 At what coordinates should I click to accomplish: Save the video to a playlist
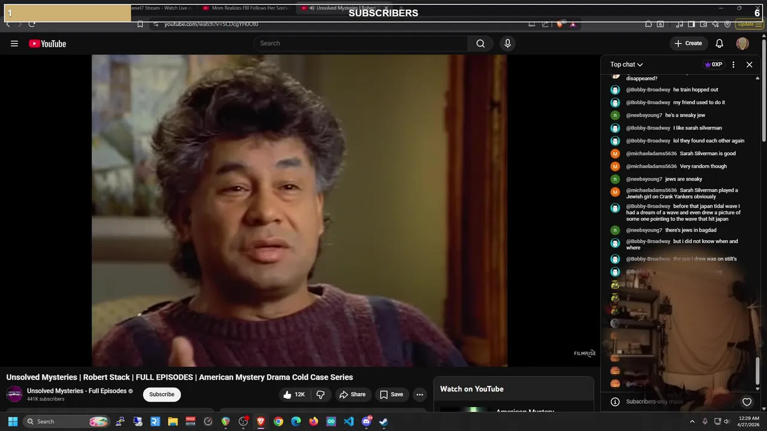tap(391, 394)
